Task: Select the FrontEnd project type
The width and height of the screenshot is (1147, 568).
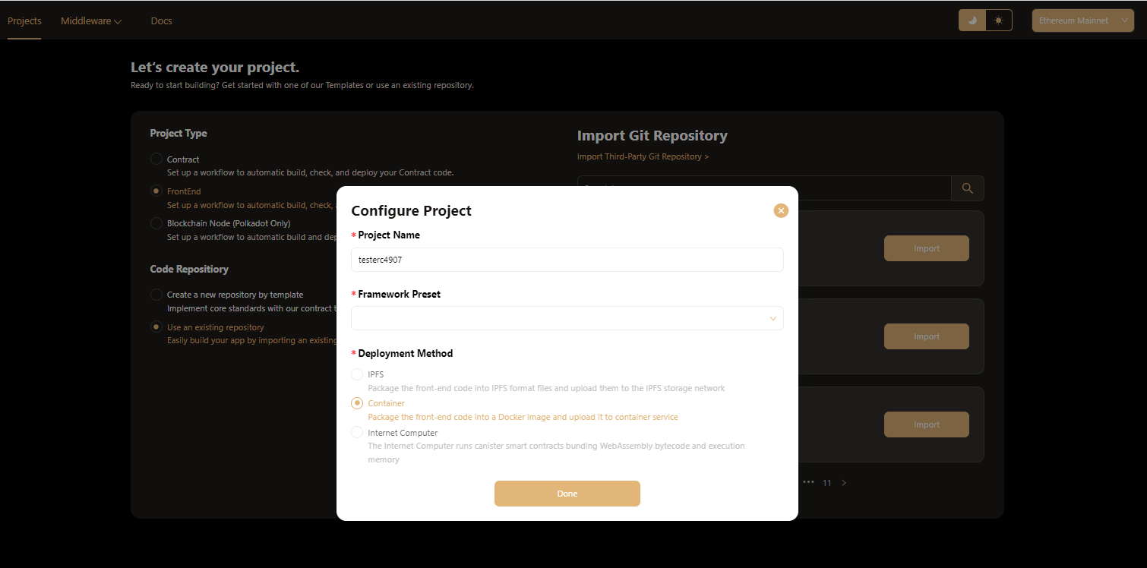Action: 156,191
